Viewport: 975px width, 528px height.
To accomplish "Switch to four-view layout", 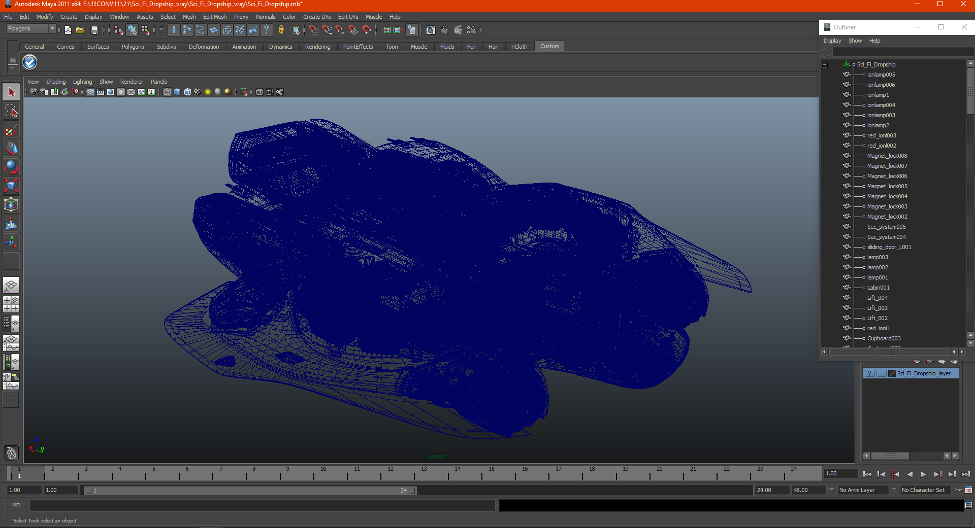I will 11,304.
